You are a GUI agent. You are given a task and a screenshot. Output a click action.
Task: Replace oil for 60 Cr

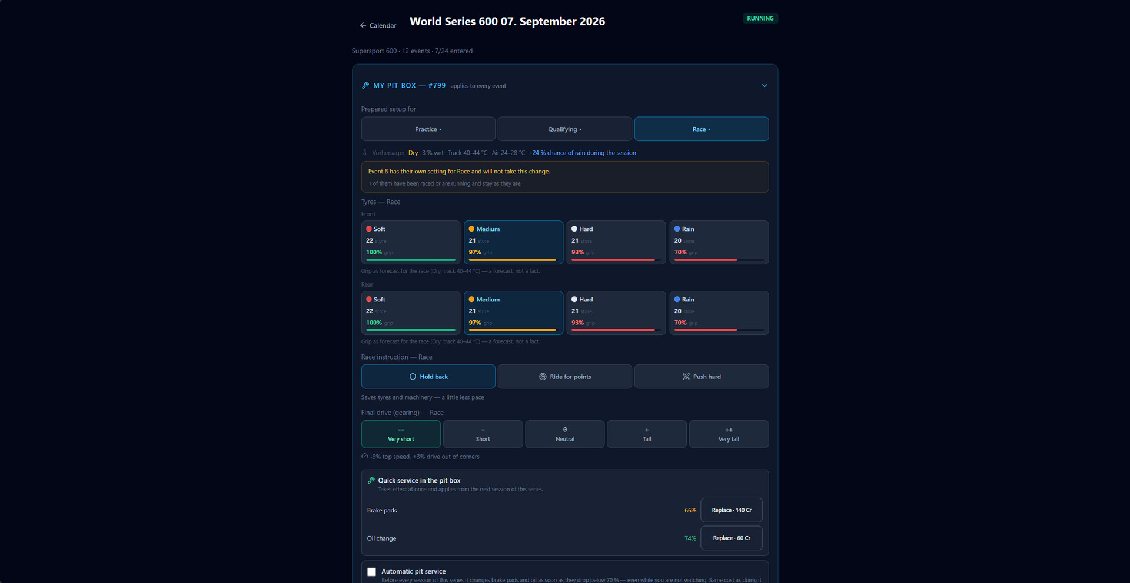click(x=732, y=538)
